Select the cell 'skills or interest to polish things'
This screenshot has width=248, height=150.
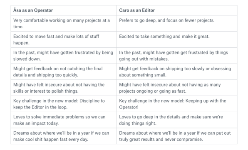point(64,88)
